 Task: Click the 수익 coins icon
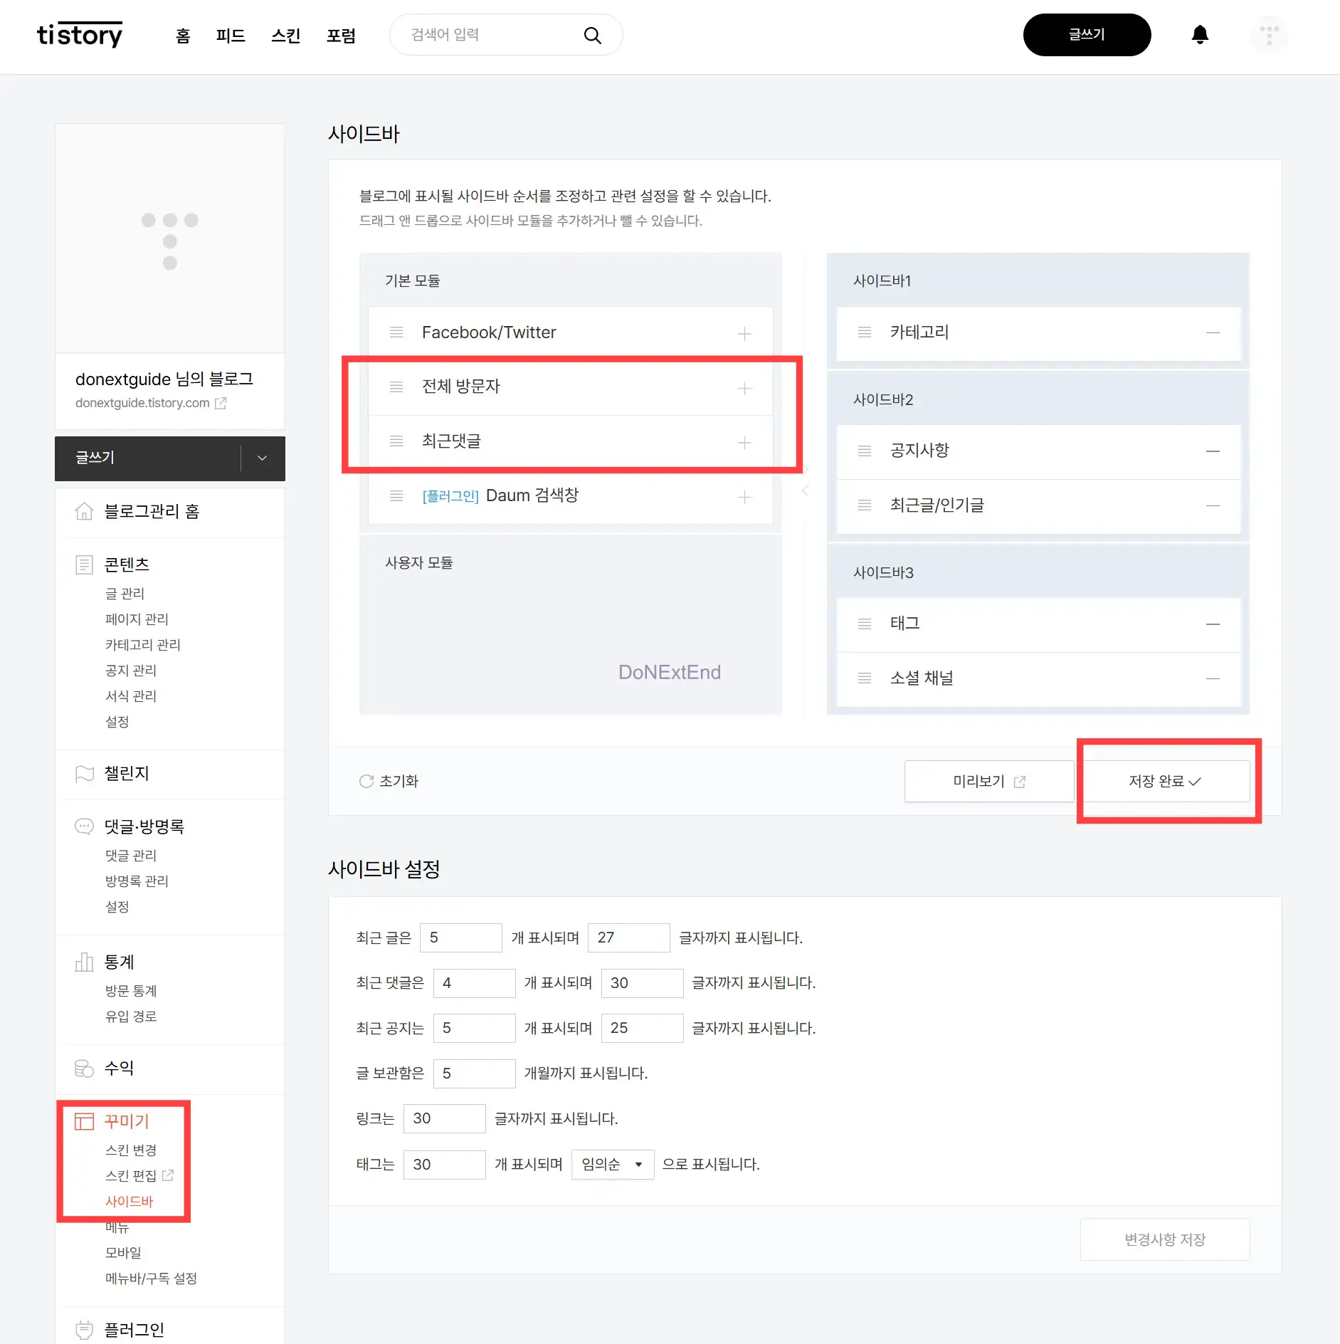click(84, 1068)
